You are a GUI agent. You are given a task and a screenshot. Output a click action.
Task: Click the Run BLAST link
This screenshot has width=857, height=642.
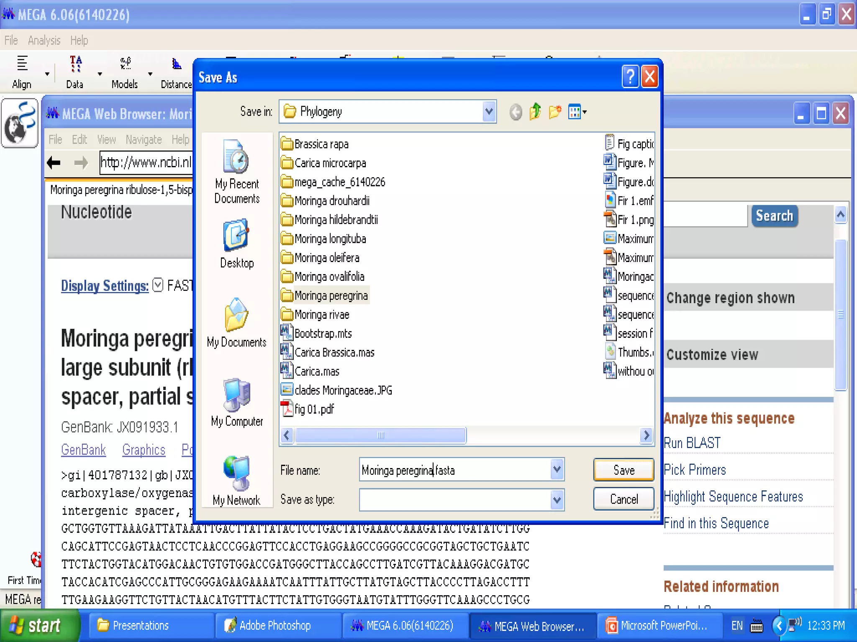pos(693,443)
